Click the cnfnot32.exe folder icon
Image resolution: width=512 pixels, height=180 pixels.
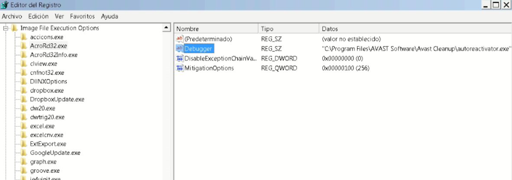click(x=24, y=72)
